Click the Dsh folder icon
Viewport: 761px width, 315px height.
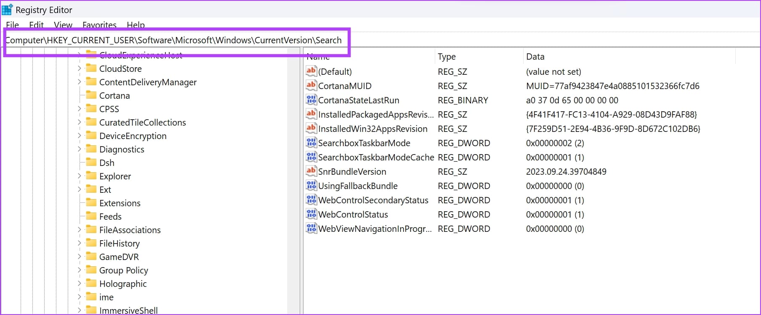(x=91, y=162)
